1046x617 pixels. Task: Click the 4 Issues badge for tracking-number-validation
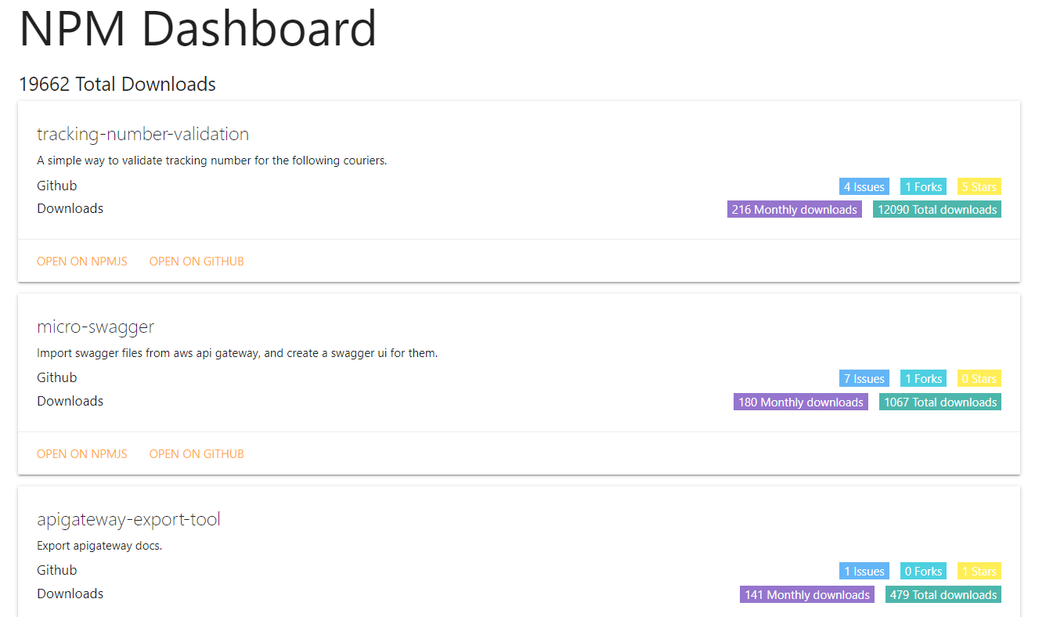[864, 186]
